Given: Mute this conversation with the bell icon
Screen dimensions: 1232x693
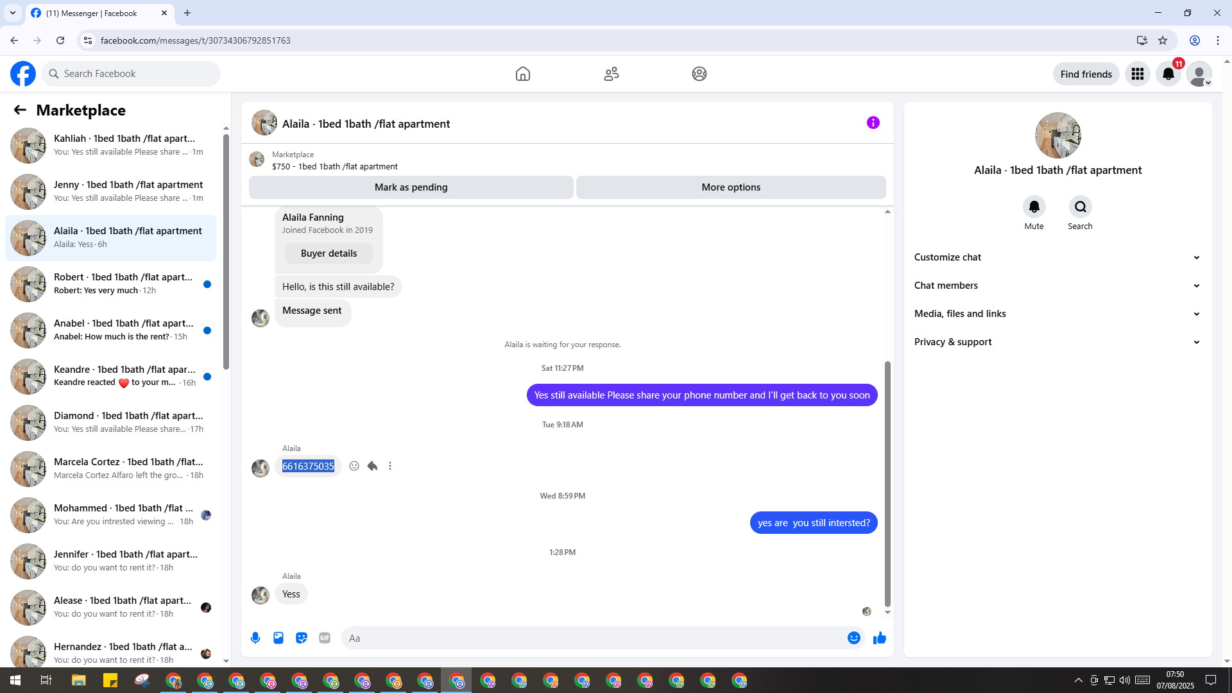Looking at the screenshot, I should (1034, 207).
